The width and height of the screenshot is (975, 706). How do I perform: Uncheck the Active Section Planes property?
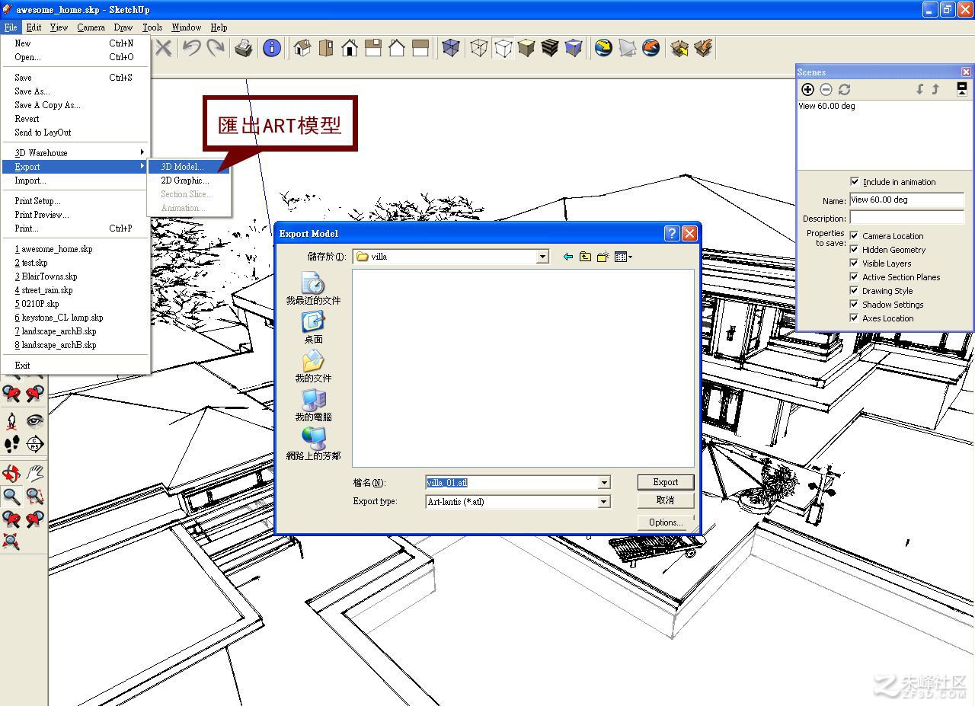click(855, 277)
